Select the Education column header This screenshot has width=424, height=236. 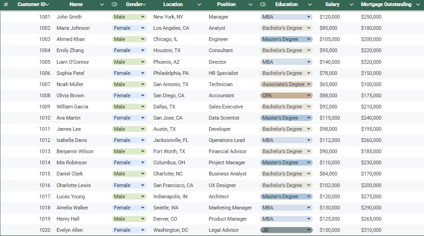pyautogui.click(x=286, y=4)
